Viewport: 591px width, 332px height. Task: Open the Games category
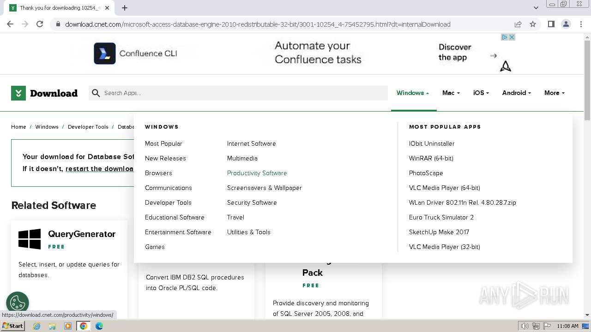(x=155, y=247)
